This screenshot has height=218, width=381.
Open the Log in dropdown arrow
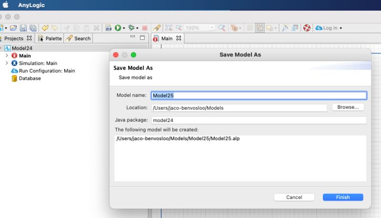pyautogui.click(x=341, y=28)
